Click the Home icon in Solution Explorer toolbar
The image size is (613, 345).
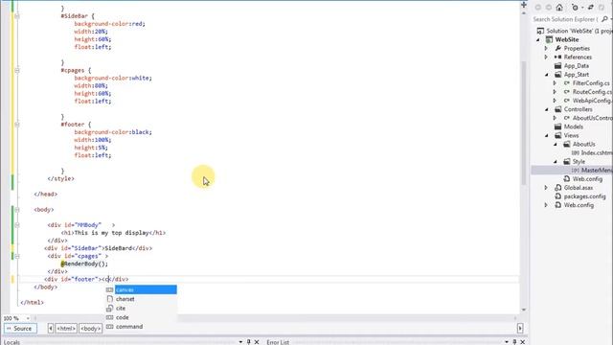click(x=559, y=8)
